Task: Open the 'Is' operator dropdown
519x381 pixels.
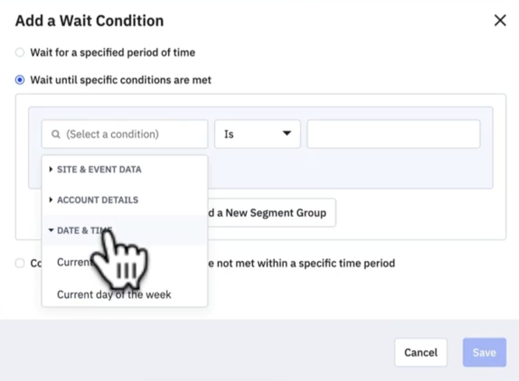Action: click(257, 134)
